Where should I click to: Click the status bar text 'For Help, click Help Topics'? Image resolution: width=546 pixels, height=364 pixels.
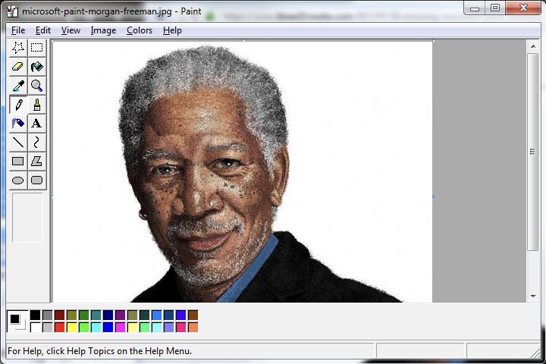click(99, 351)
